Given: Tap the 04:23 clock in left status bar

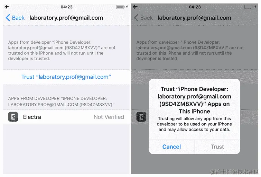Looking at the screenshot, I should tap(67, 7).
